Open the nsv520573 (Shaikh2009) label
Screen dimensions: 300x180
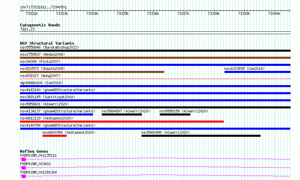[x=42, y=69]
